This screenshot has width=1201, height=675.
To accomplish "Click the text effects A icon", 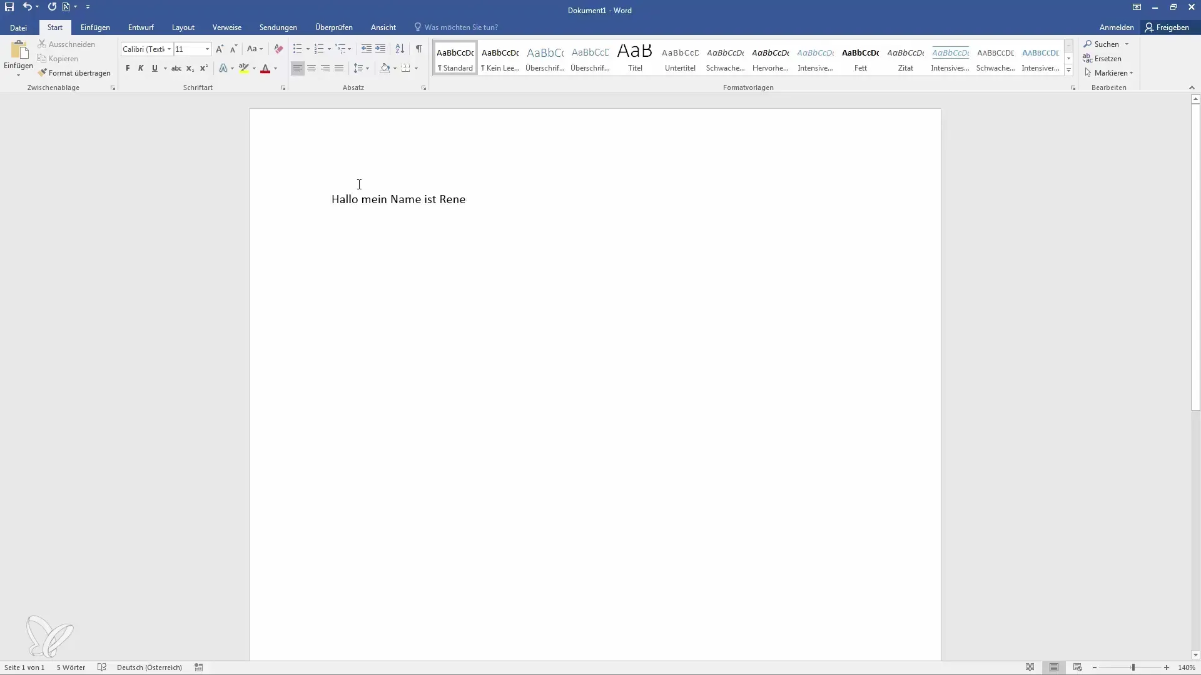I will click(223, 68).
